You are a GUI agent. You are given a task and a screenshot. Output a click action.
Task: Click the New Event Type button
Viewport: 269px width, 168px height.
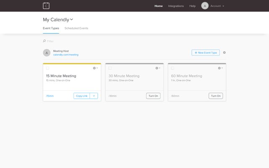pos(206,52)
